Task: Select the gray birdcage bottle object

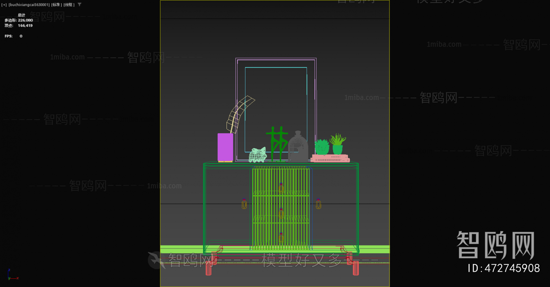Action: 298,148
